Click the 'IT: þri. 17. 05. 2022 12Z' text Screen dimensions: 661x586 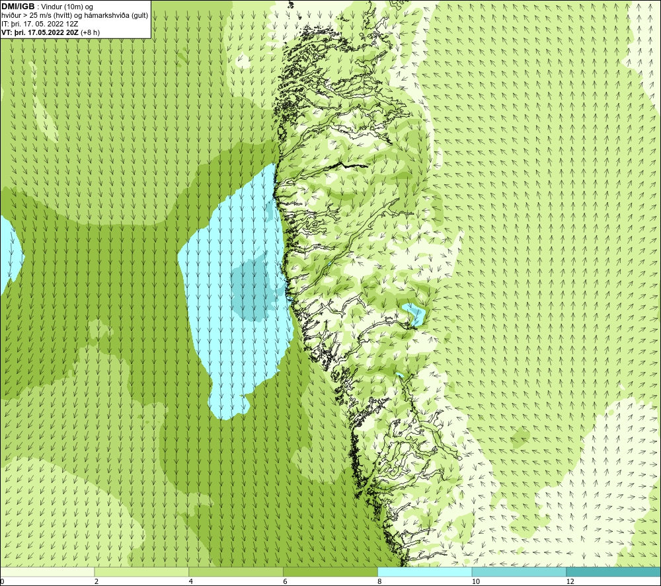coord(40,24)
